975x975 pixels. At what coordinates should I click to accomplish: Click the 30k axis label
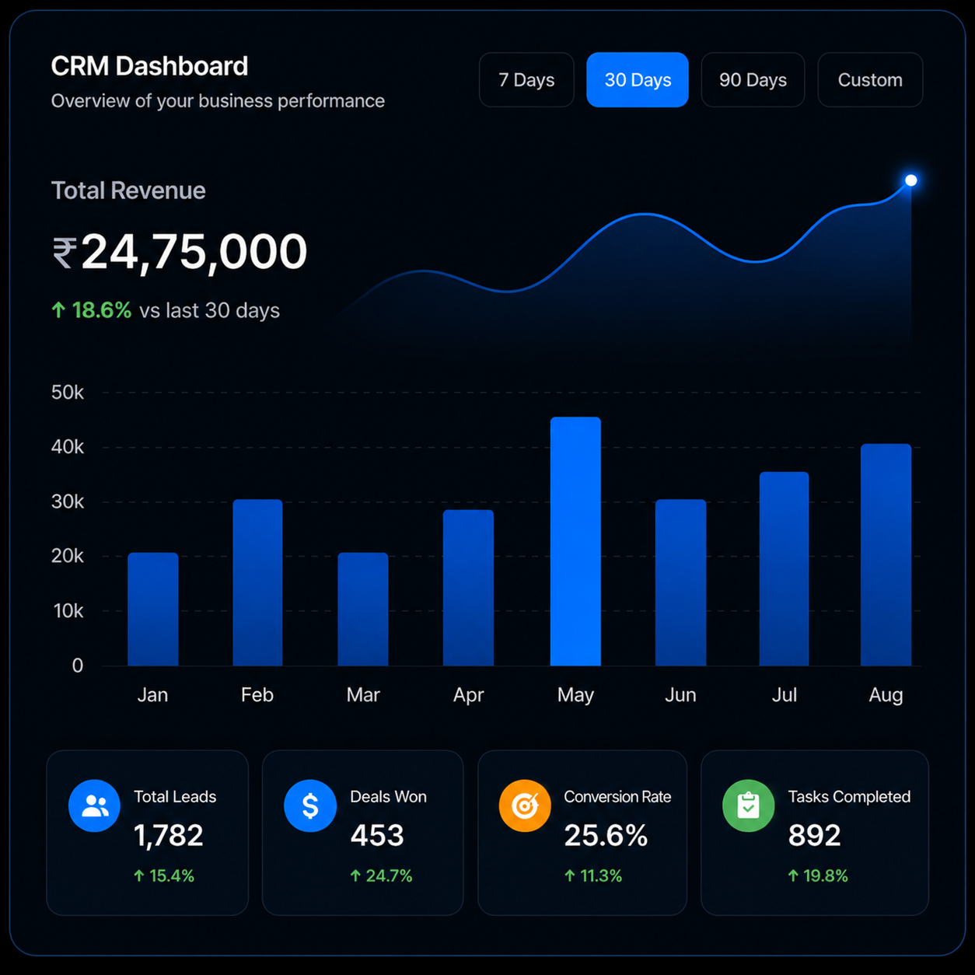click(68, 501)
